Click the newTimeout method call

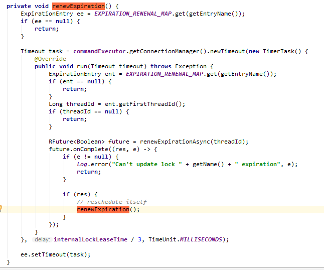227,51
